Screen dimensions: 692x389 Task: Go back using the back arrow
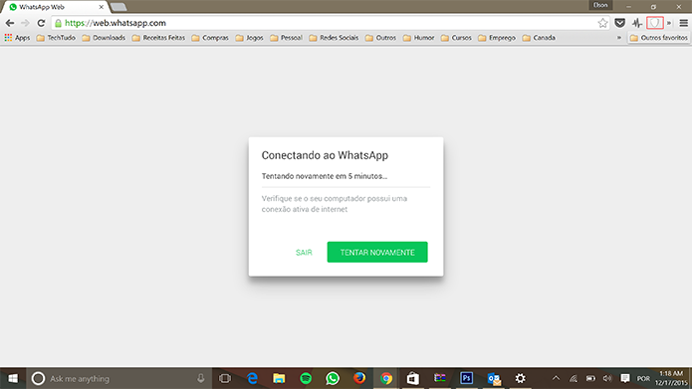(10, 23)
